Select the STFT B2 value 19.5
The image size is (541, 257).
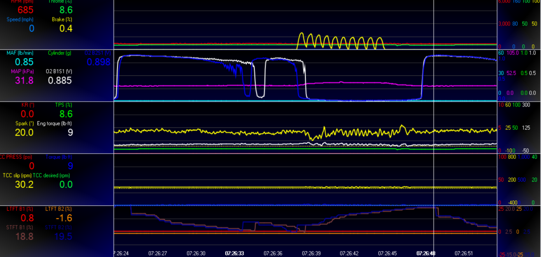point(63,236)
